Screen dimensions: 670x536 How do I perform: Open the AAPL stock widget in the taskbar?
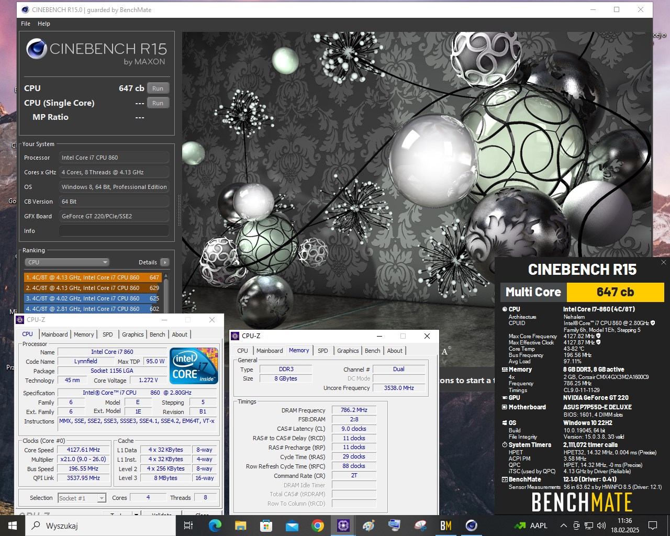coord(530,526)
